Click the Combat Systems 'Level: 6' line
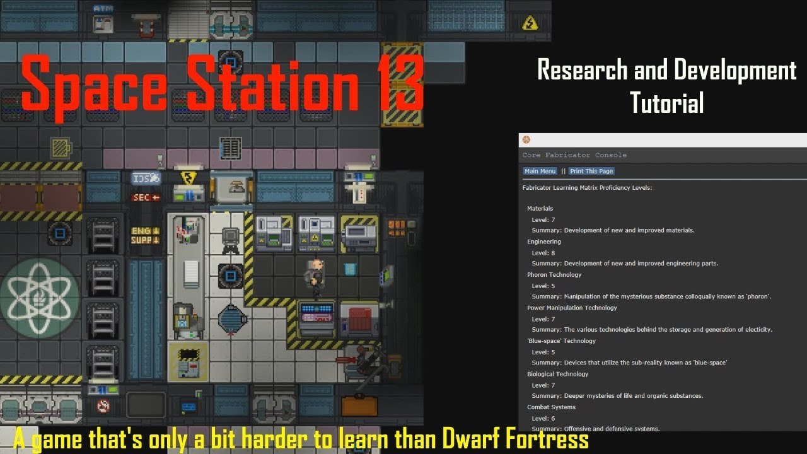 tap(543, 418)
